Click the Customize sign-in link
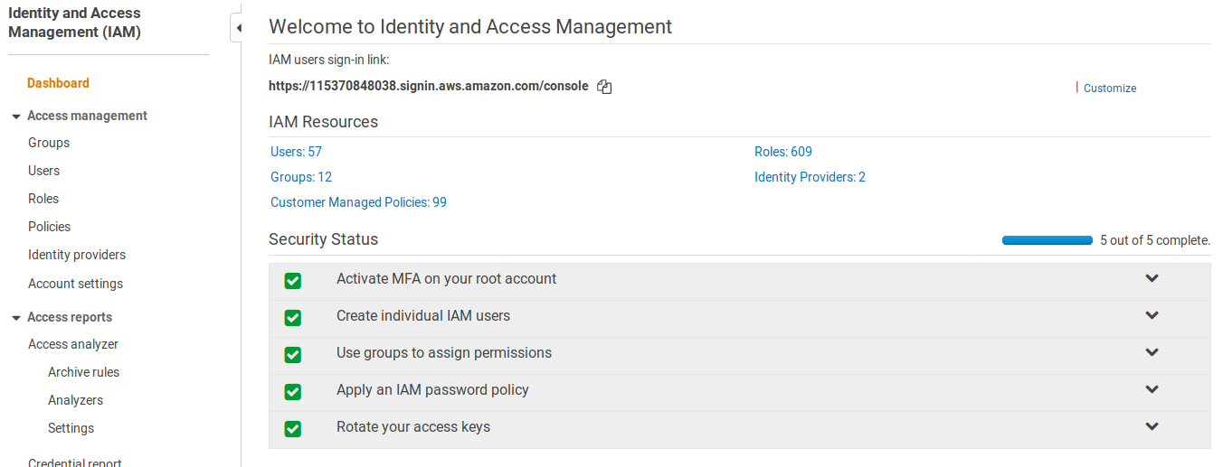This screenshot has height=467, width=1223. tap(1109, 89)
